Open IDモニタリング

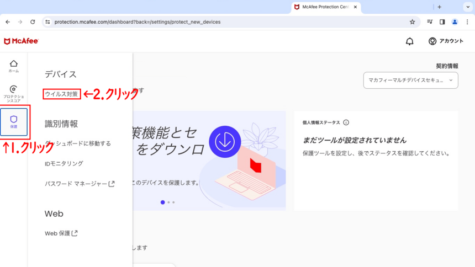[x=64, y=164]
